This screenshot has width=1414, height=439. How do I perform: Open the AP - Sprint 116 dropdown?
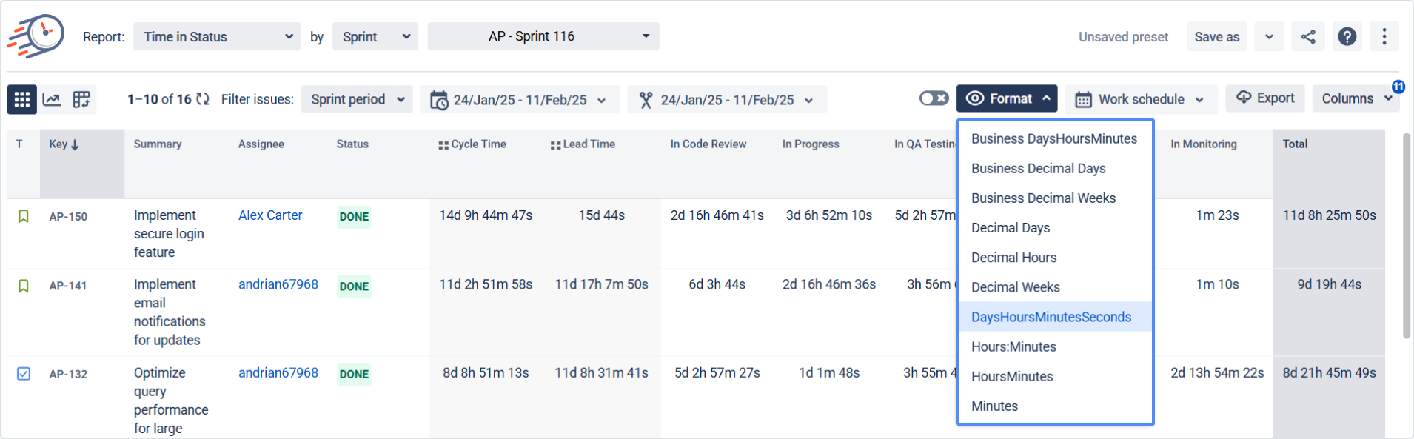tap(543, 36)
